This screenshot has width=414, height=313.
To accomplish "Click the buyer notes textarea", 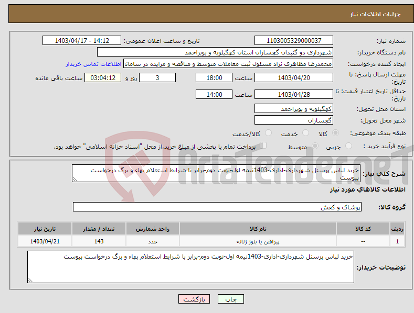I will click(x=190, y=267).
